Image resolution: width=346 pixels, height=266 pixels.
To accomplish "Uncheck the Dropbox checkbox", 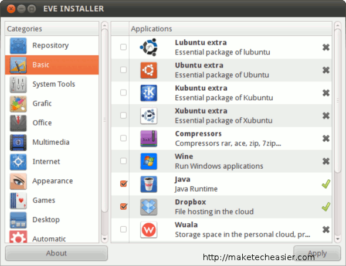I will pyautogui.click(x=124, y=206).
